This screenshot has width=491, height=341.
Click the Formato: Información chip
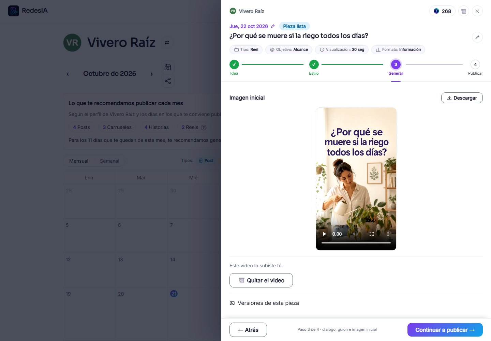[x=398, y=50]
